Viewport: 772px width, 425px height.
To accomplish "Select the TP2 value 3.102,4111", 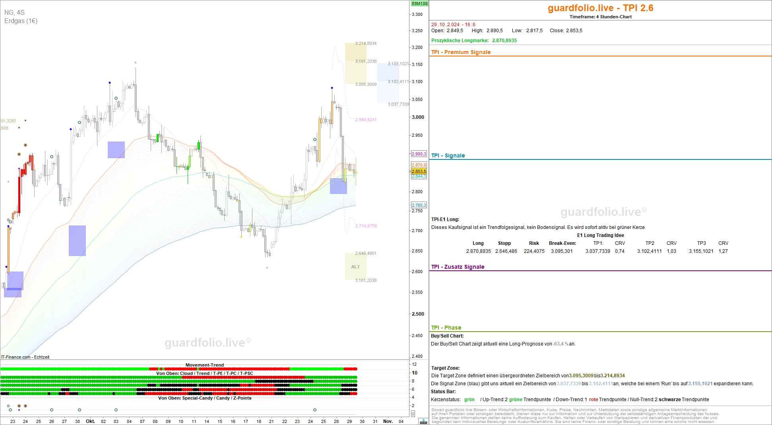I will [649, 251].
